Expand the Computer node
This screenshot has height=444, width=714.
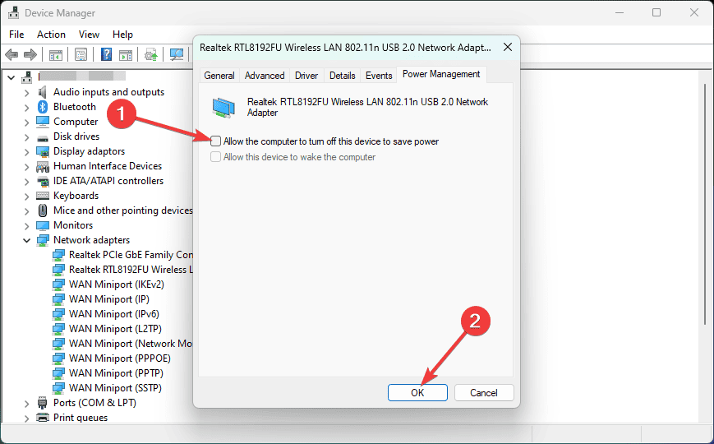tap(26, 123)
